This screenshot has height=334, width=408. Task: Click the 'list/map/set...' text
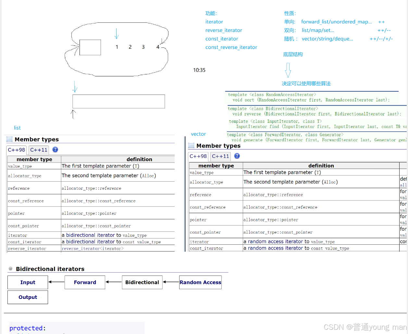[x=318, y=30]
